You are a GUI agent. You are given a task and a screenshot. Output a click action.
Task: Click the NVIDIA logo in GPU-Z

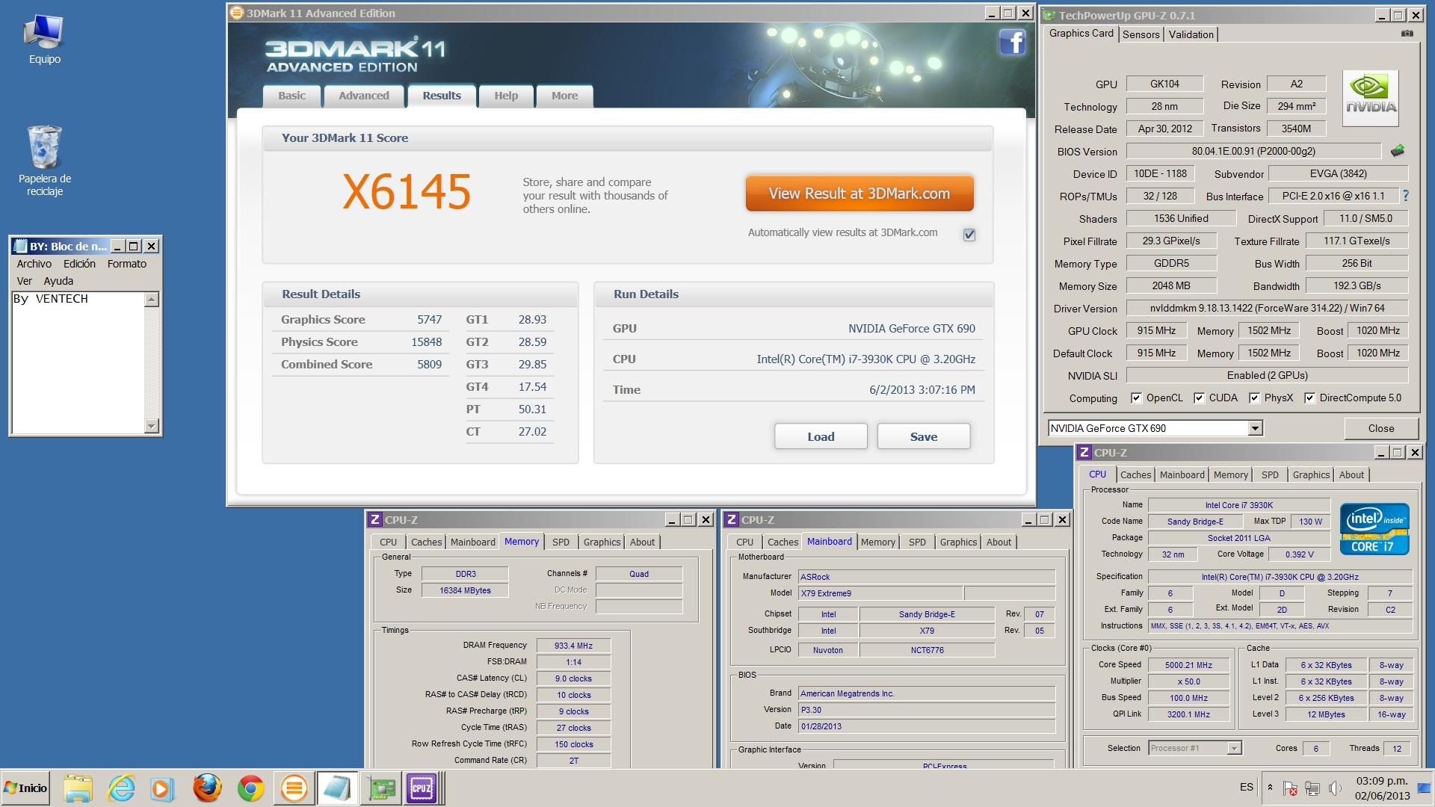pyautogui.click(x=1371, y=98)
